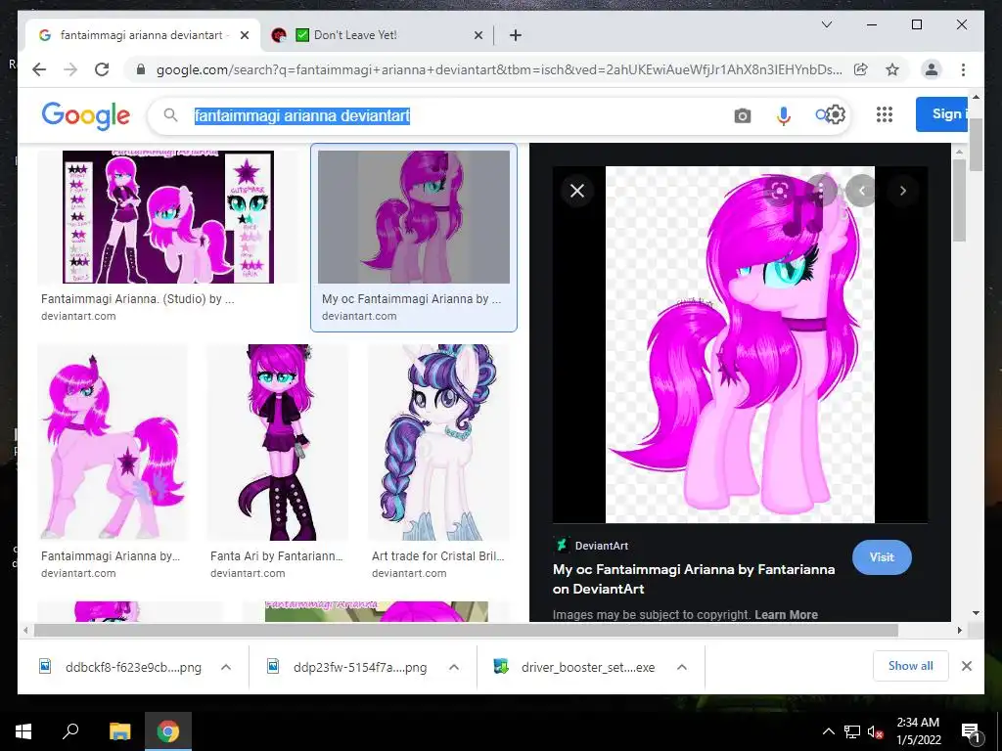Open the Learn More copyright link
Viewport: 1002px width, 751px height.
(786, 614)
